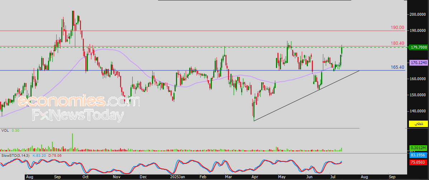This screenshot has width=429, height=180.
Task: Click the Oct date axis label
Action: [x=86, y=177]
